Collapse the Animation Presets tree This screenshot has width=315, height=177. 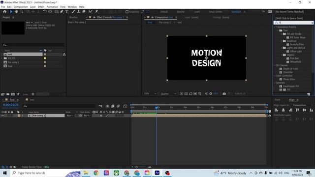(275, 27)
